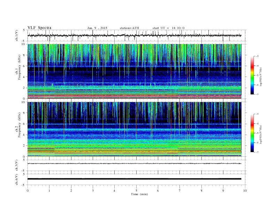Click the "-4" label on ch.2 color bar
Screen dimensions: 276x214
pos(257,123)
